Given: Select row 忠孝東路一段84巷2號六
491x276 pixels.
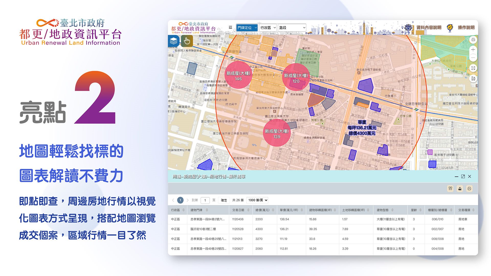Looking at the screenshot, I should [x=323, y=219].
